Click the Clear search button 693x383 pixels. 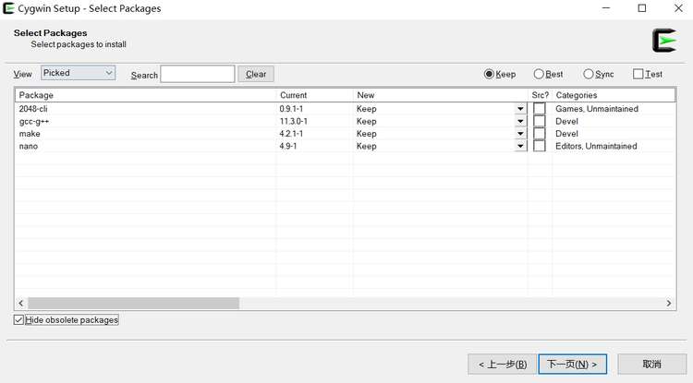pos(256,74)
